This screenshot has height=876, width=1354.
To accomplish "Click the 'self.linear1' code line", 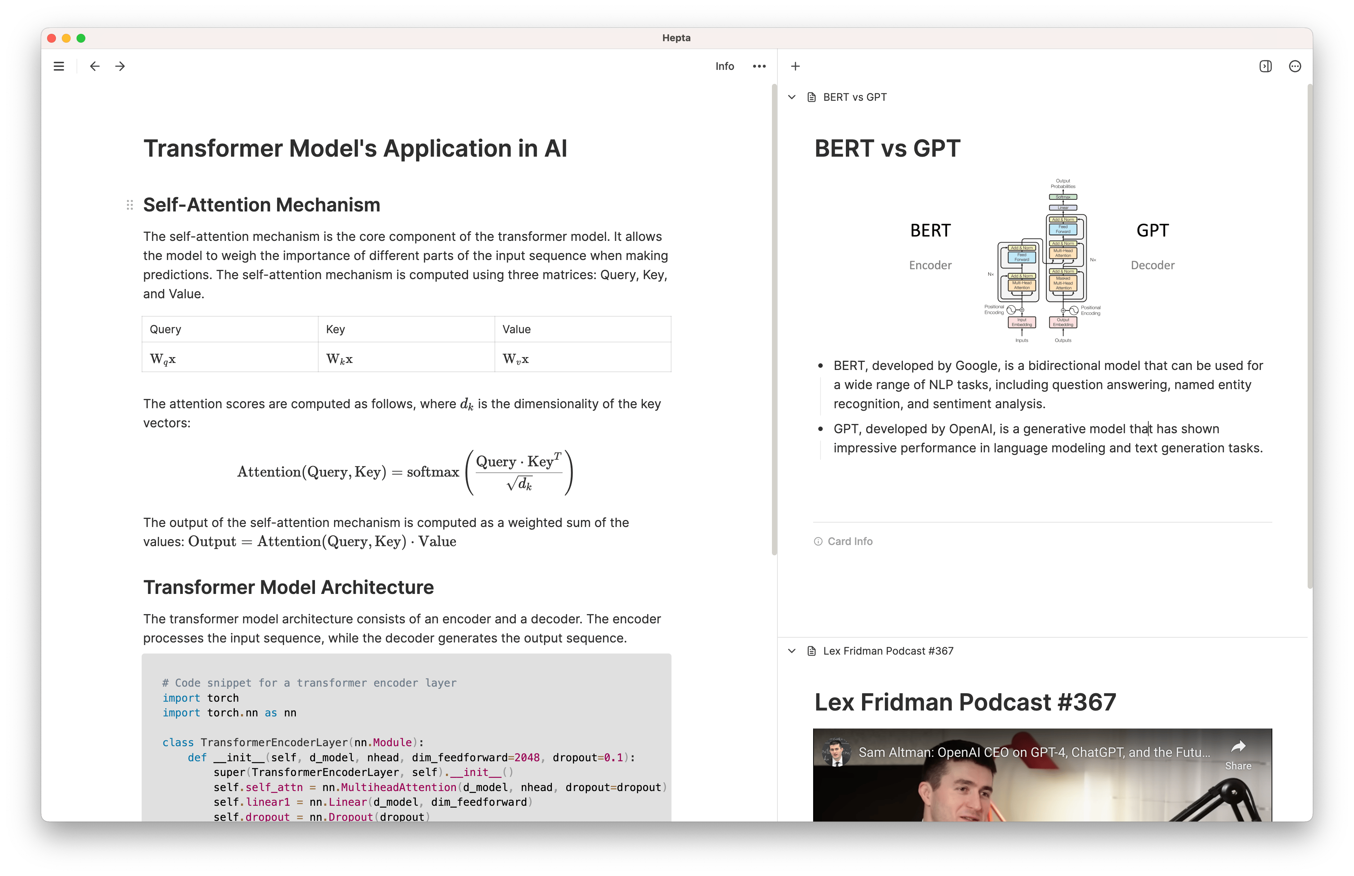I will [373, 802].
